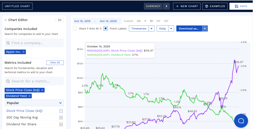The height and width of the screenshot is (129, 253).
Task: Select the 6M time range
Action: pos(139,21)
